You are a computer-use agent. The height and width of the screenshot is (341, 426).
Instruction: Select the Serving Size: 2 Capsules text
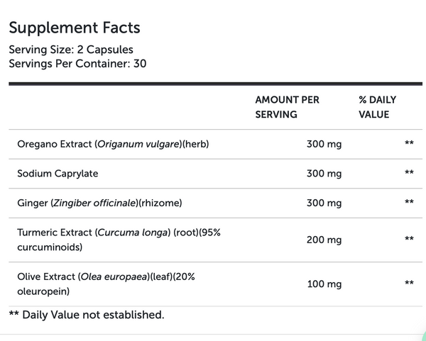71,50
